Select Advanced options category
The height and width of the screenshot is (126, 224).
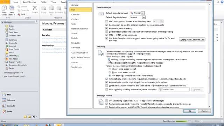click(x=80, y=48)
